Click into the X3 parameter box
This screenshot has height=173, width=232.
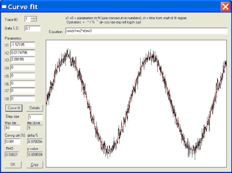point(23,59)
